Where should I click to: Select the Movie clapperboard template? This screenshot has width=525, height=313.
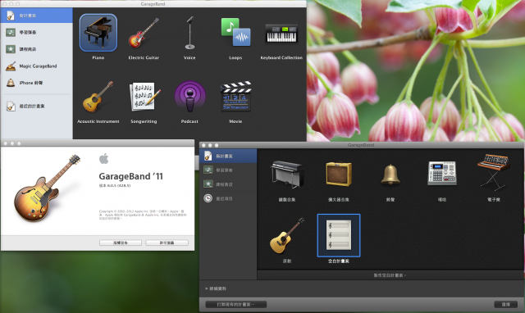(x=235, y=96)
